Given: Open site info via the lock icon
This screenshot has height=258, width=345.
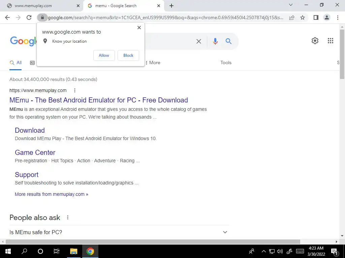Looking at the screenshot, I should (42, 17).
